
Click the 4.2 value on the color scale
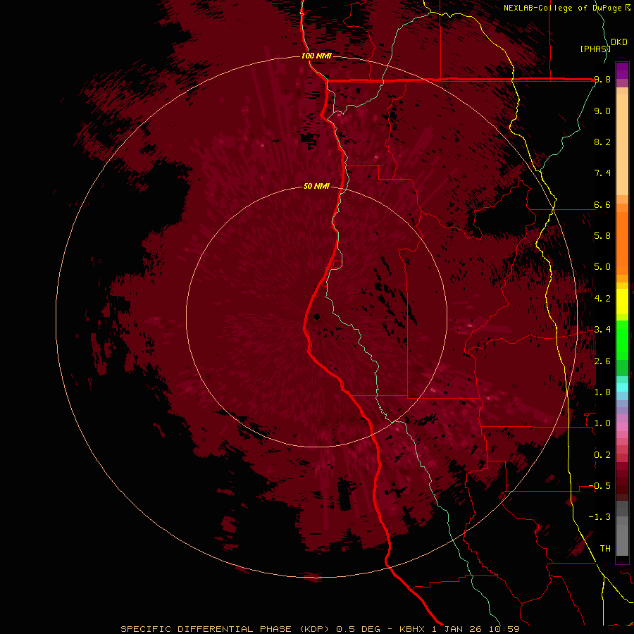click(x=602, y=299)
